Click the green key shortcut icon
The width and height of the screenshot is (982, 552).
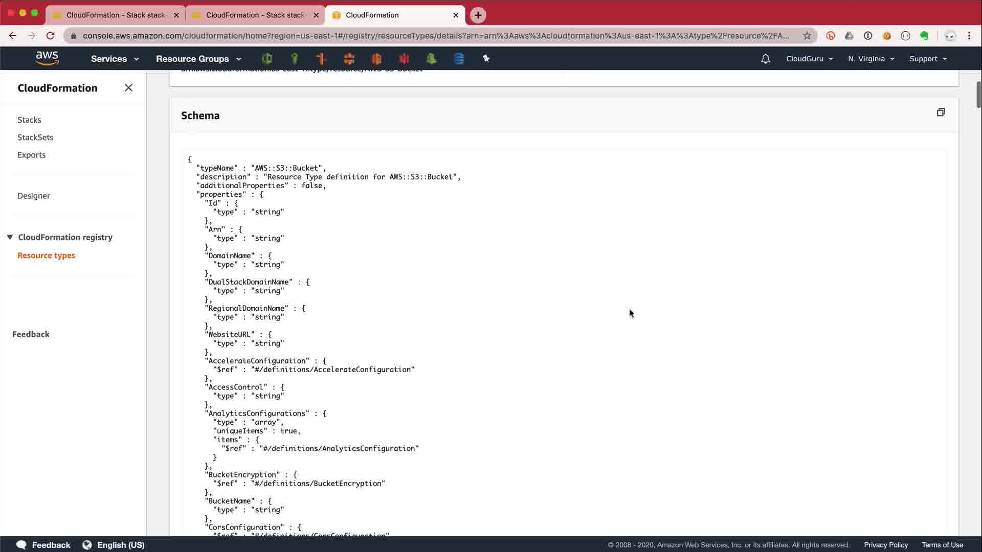(294, 59)
